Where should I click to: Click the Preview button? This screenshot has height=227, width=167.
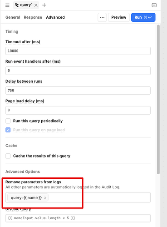click(x=119, y=17)
